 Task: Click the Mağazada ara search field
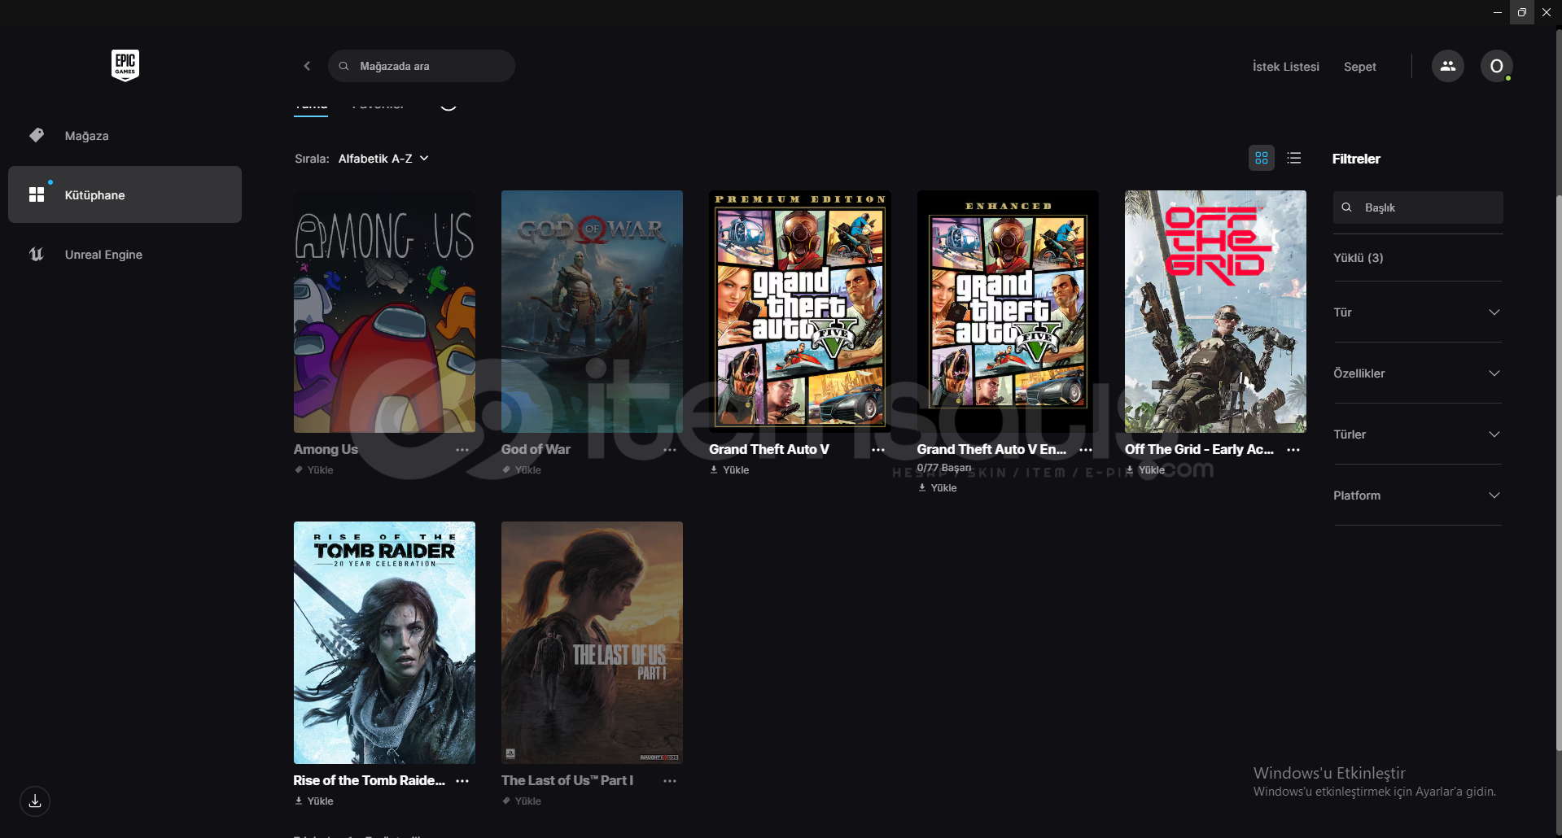pos(422,66)
